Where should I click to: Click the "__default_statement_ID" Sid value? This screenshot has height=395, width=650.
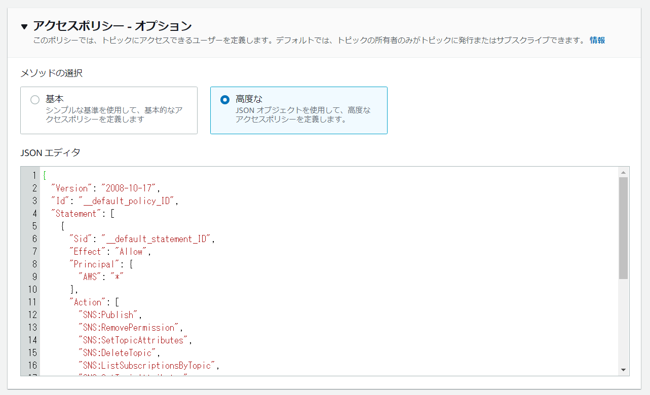coord(156,239)
